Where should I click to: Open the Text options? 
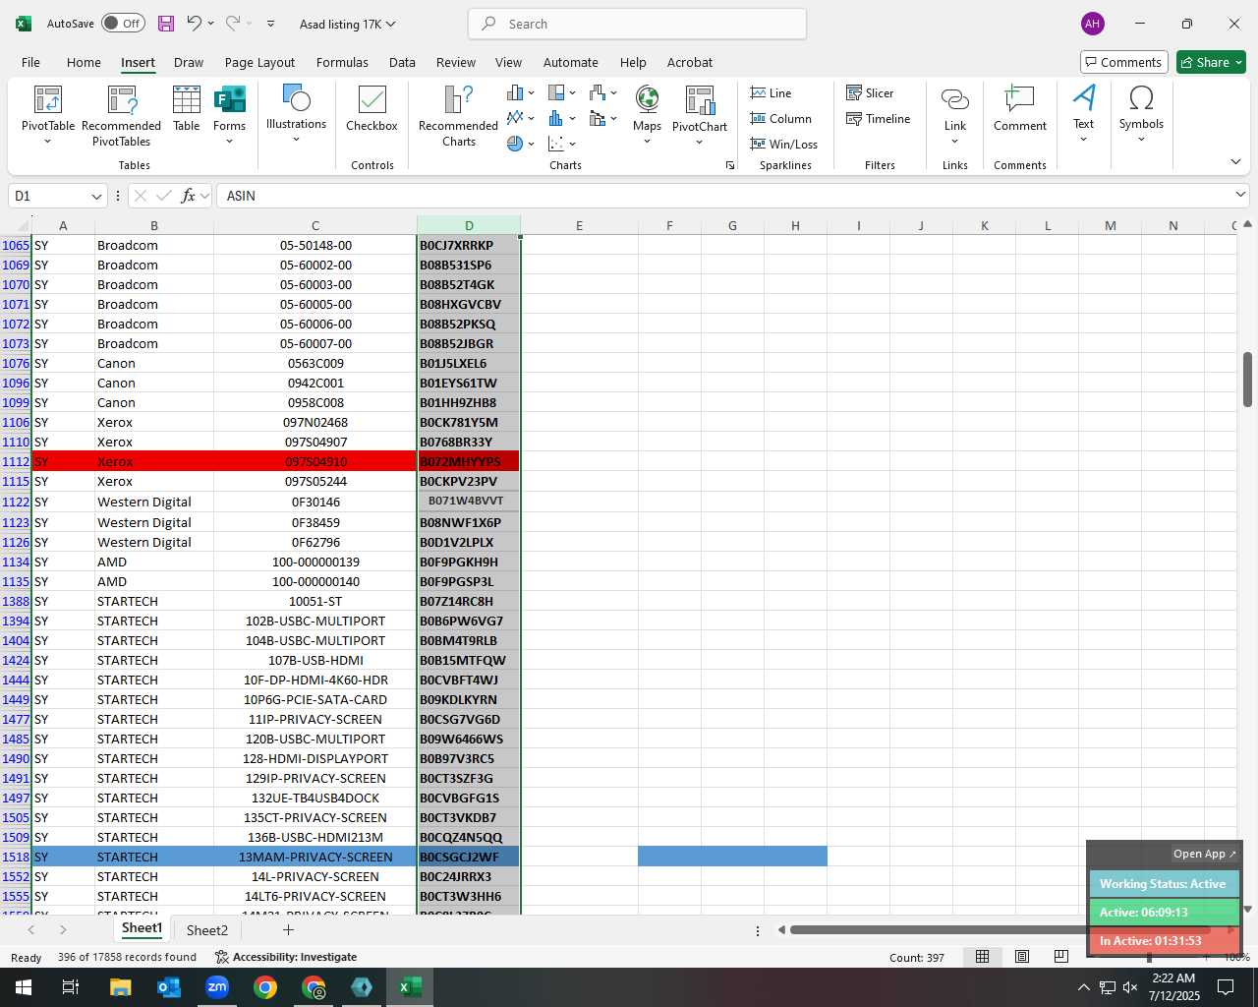(1083, 114)
